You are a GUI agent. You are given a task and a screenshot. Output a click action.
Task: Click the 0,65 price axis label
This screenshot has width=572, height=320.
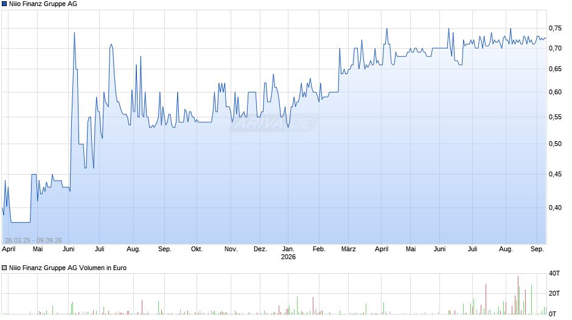click(x=555, y=69)
